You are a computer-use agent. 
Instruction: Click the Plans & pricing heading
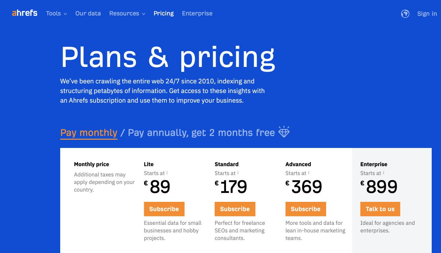(168, 57)
